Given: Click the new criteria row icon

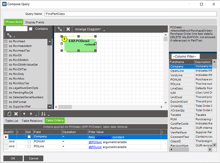Looking at the screenshot, I should 9,114.
